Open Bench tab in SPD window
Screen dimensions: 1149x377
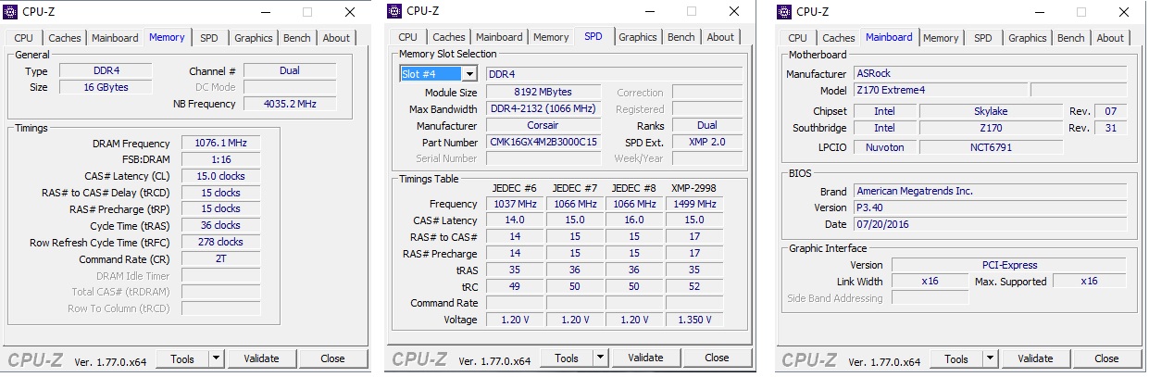click(x=681, y=38)
